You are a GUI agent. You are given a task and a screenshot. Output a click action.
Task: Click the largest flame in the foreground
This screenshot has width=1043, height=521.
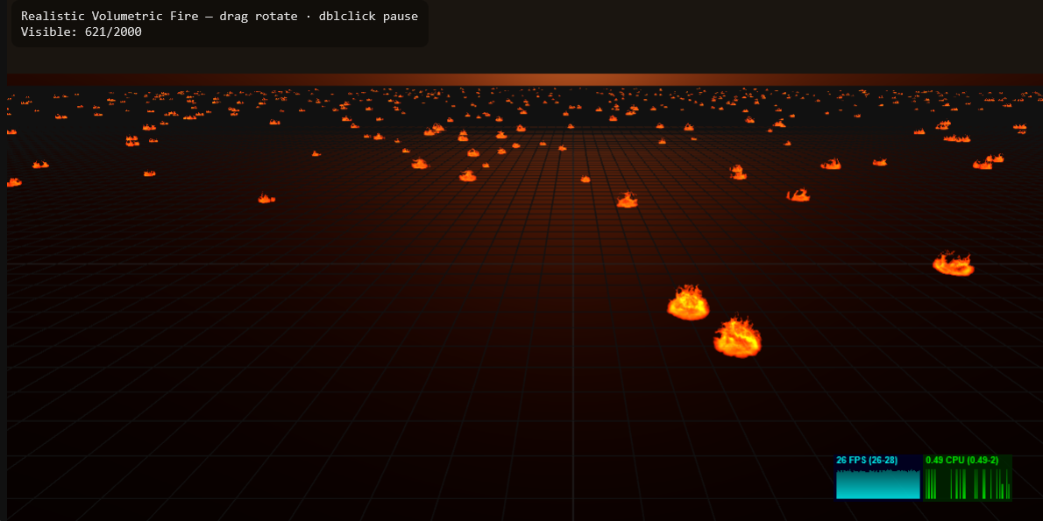click(x=737, y=339)
